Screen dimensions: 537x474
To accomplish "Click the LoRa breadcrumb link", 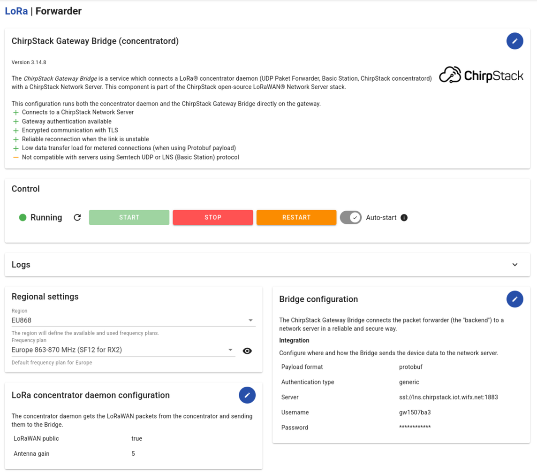I will pos(16,11).
